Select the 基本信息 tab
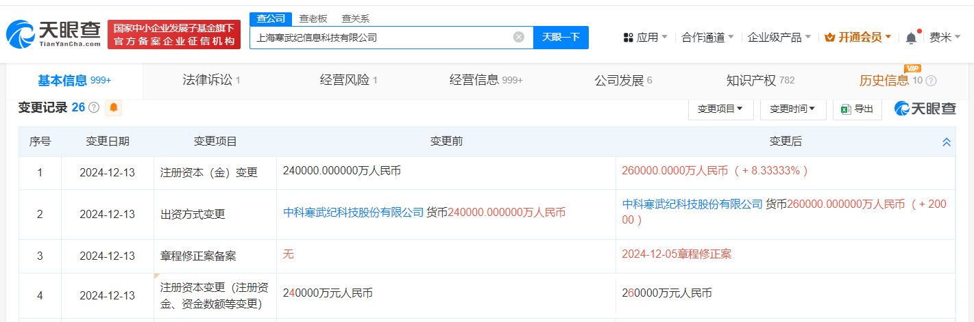 tap(75, 81)
